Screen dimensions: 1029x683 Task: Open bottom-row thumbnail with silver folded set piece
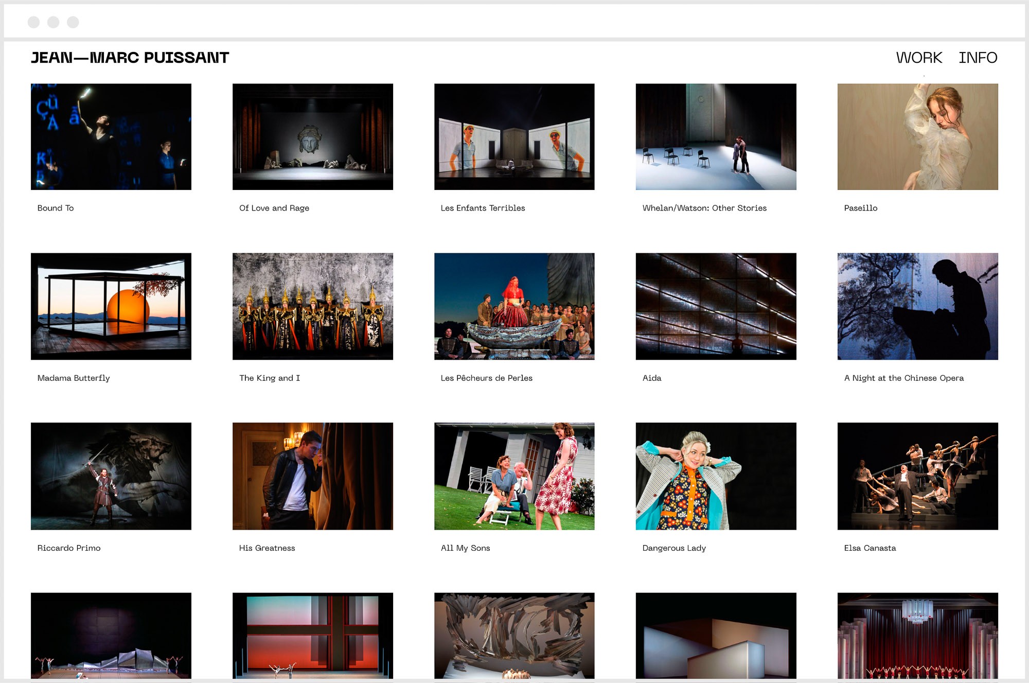[111, 636]
